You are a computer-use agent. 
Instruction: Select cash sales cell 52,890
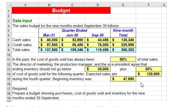tap(72, 40)
